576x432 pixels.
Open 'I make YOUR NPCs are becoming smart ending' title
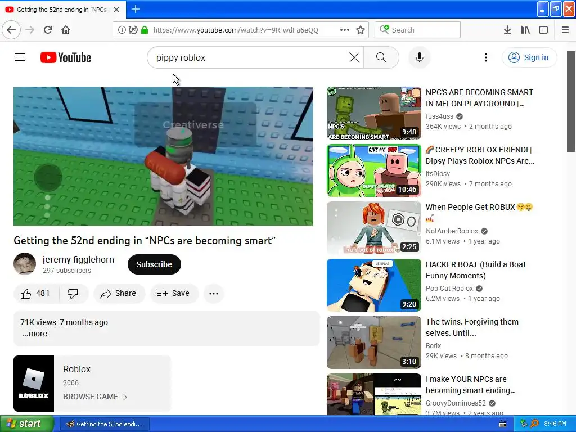click(471, 385)
